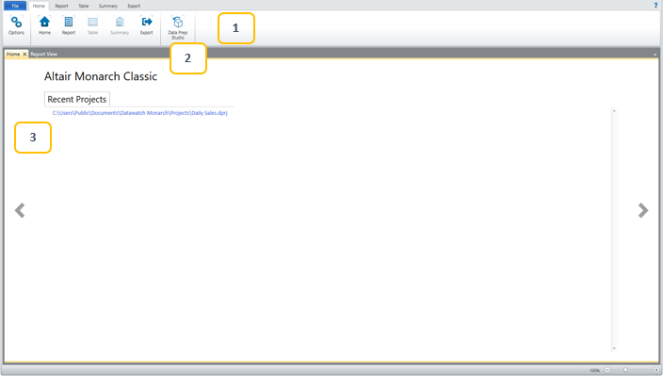Select the Report View document tab
This screenshot has width=663, height=376.
(x=44, y=54)
